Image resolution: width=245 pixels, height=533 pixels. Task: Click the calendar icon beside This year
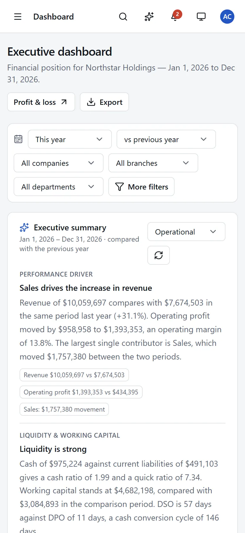(x=18, y=139)
